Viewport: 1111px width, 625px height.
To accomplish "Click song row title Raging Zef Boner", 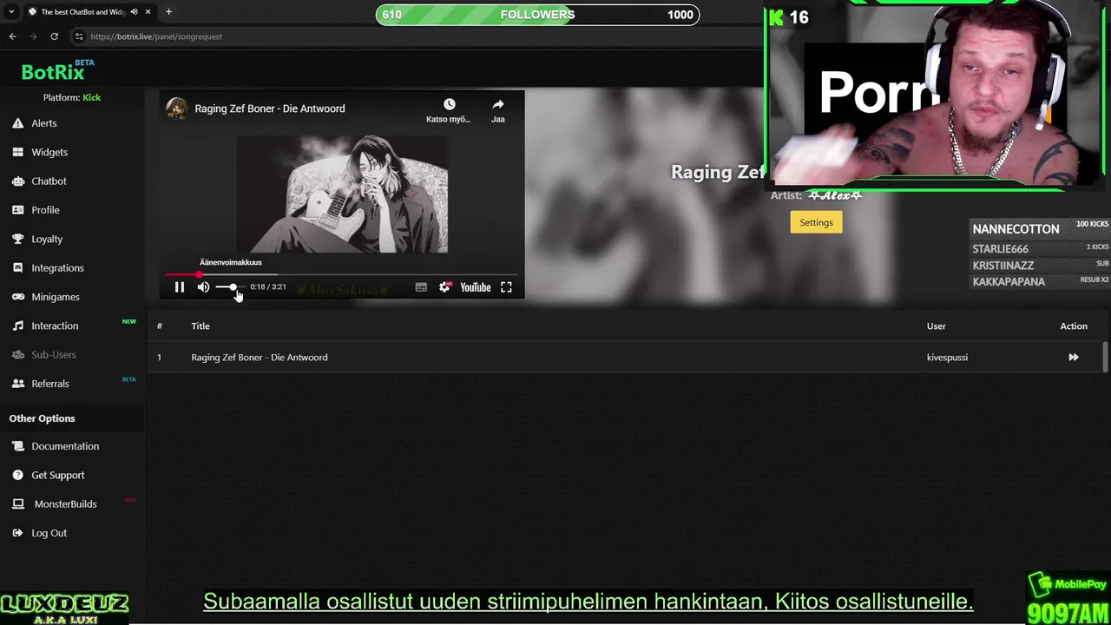I will [260, 358].
